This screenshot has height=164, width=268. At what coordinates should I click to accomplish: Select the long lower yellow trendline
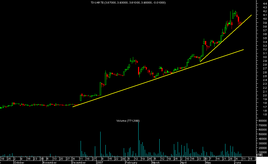pyautogui.click(x=158, y=78)
